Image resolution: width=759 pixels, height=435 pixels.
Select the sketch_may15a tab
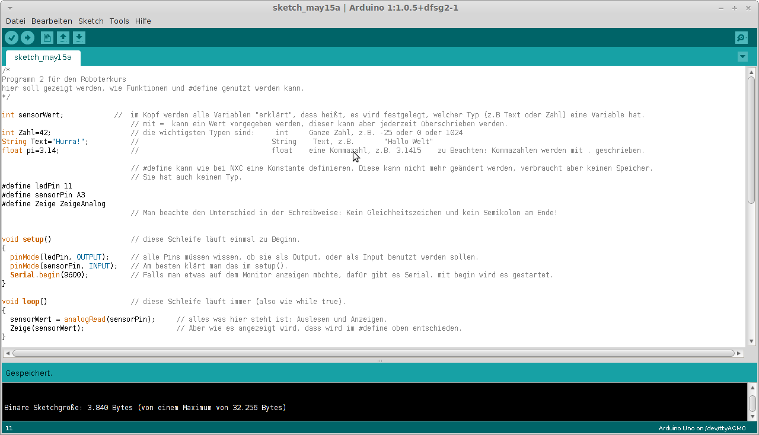[43, 57]
